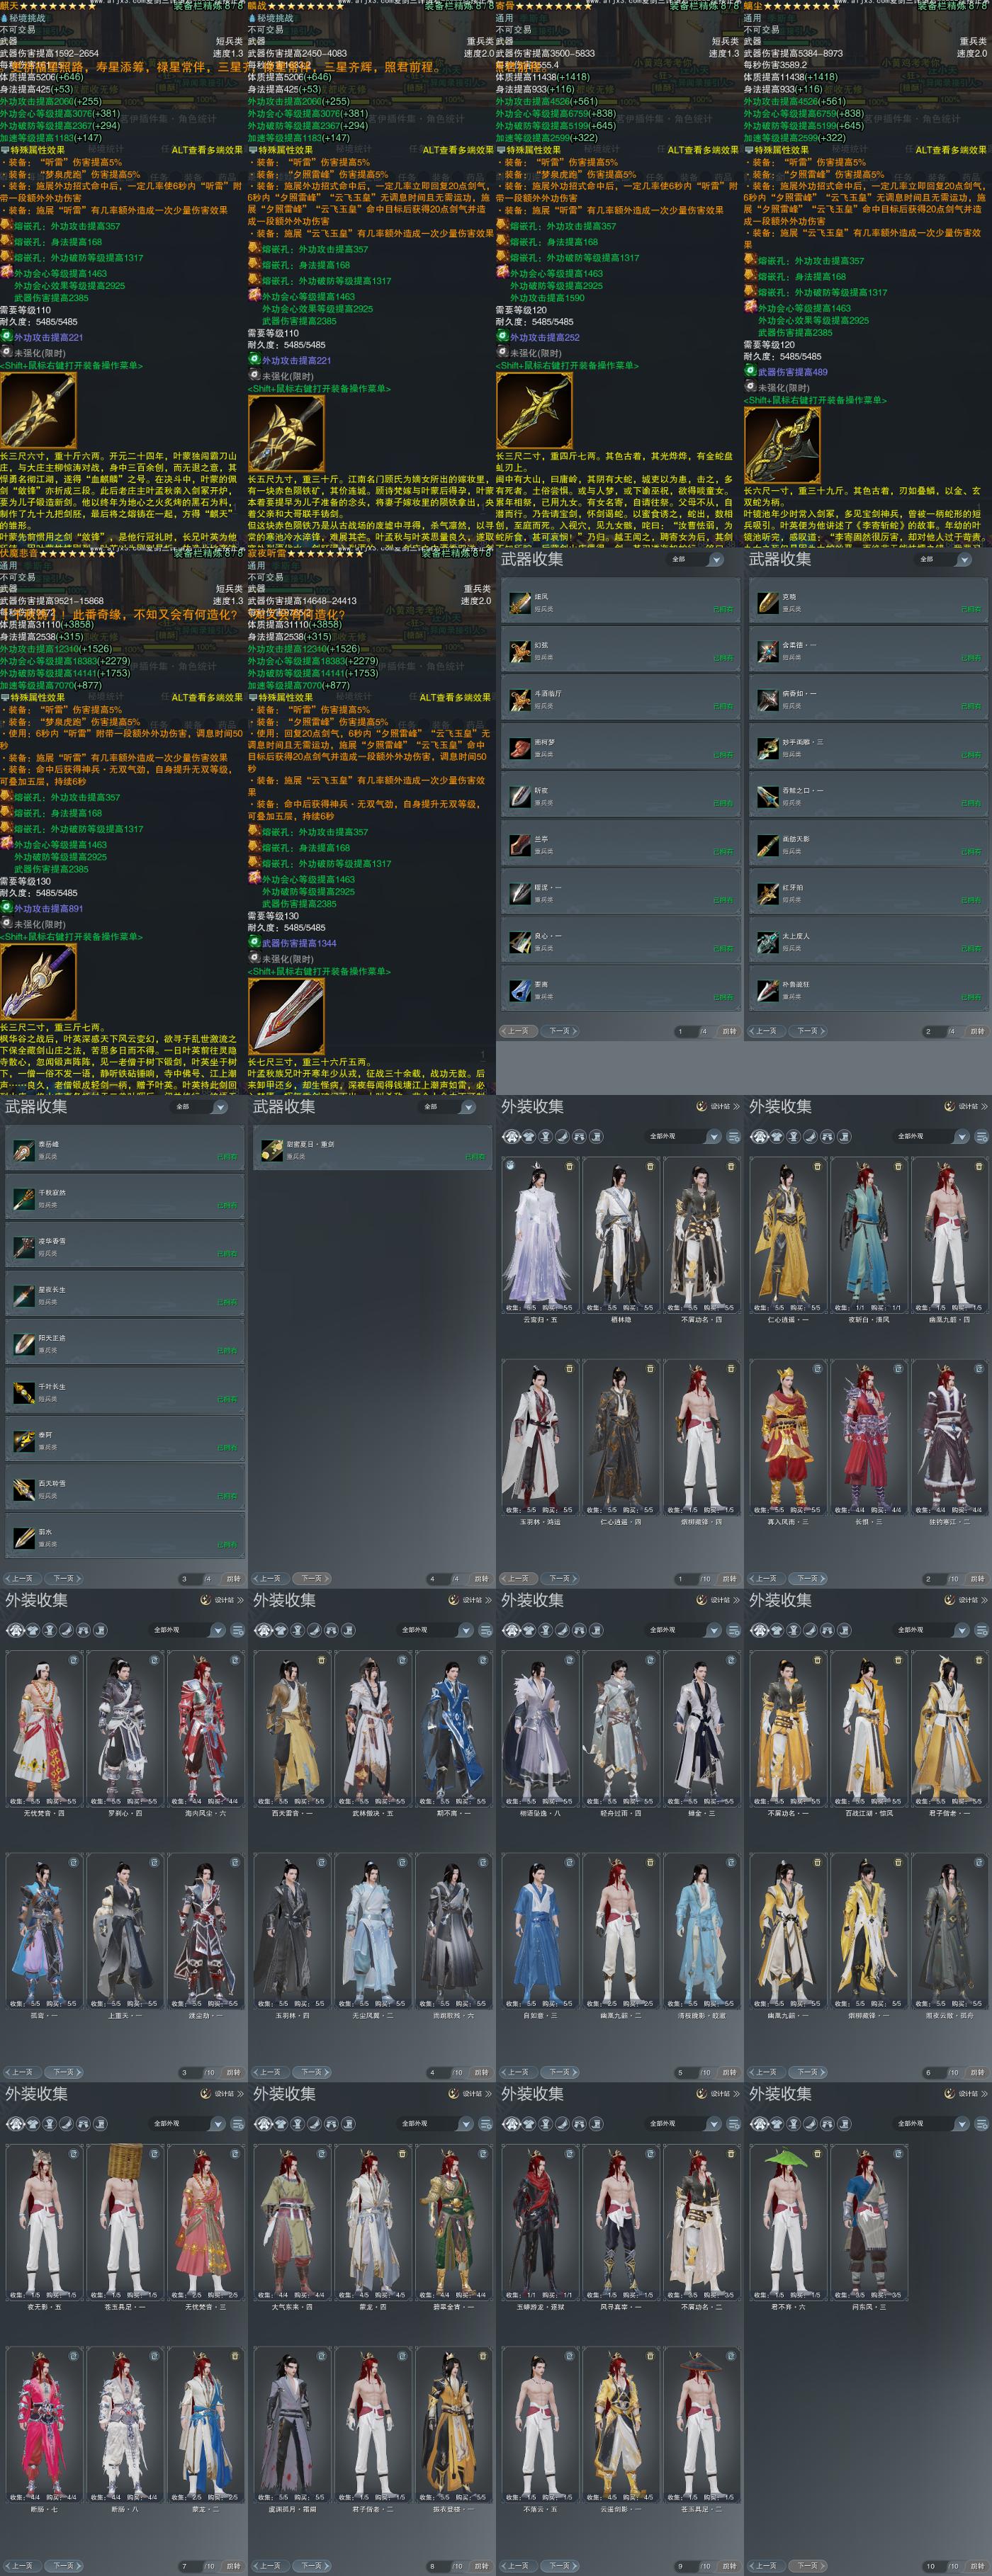Image resolution: width=992 pixels, height=2576 pixels.
Task: Click the corner icon on 长恨·三 outfit card
Action: click(x=898, y=1368)
